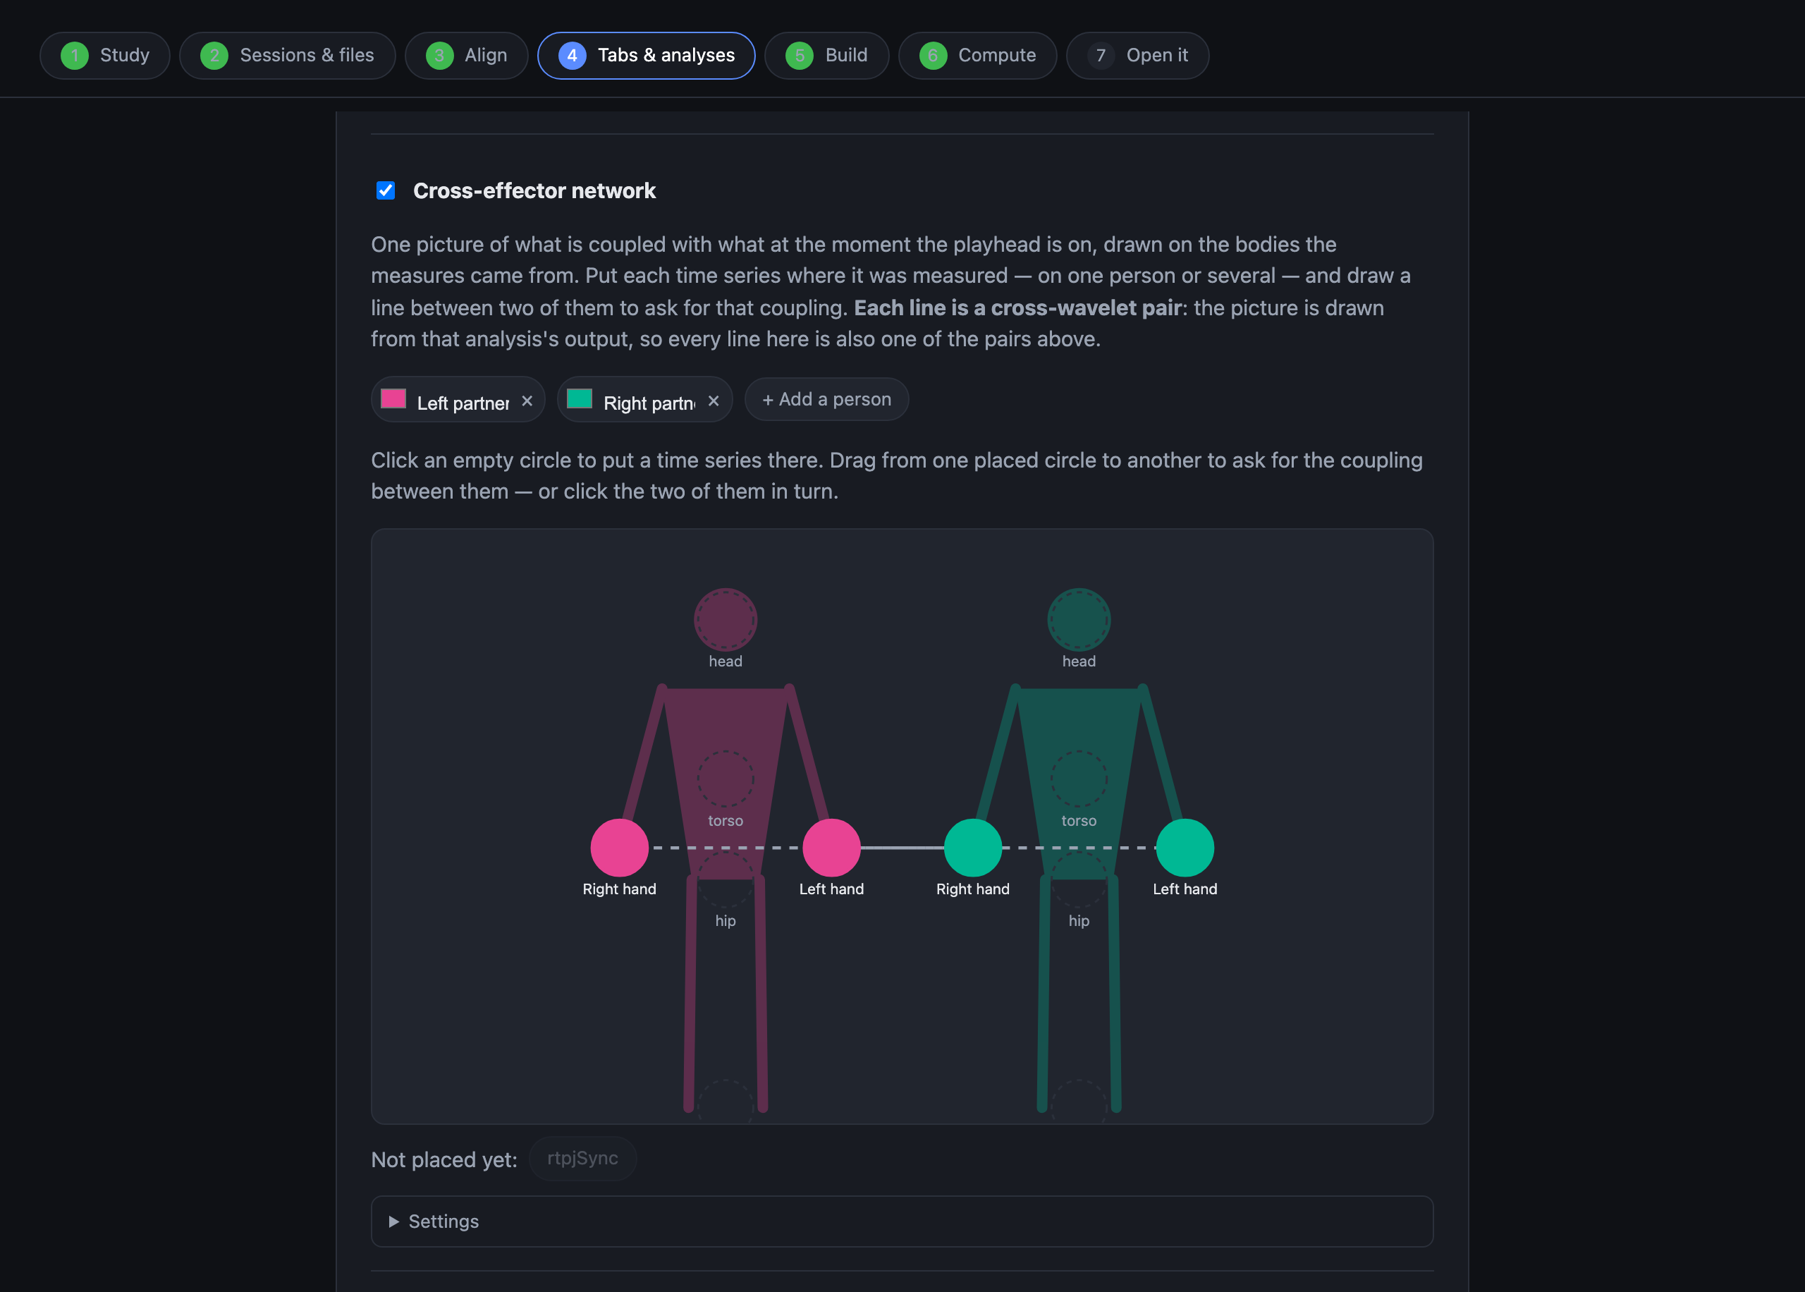Click the unplaced rtpjSync chip

tap(583, 1158)
